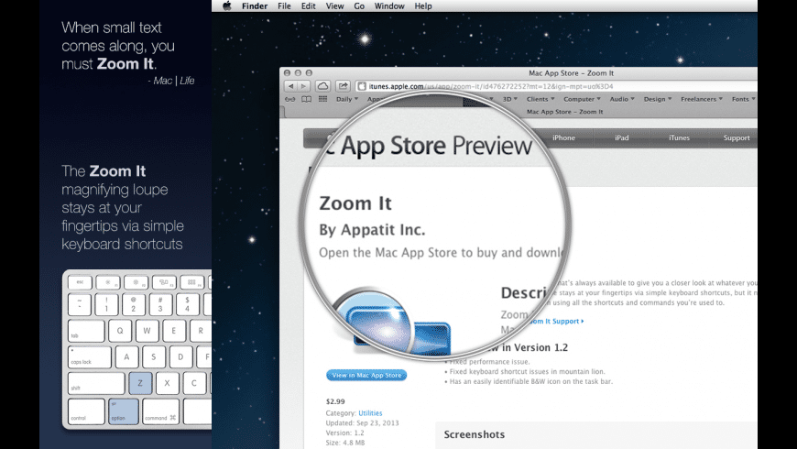Click the 'Version: 1.2' text
Viewport: 797px width, 449px height.
tap(345, 433)
